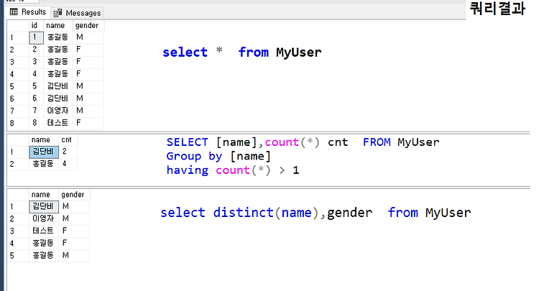Click the id cell with value 7
539x291 pixels.
(36, 111)
